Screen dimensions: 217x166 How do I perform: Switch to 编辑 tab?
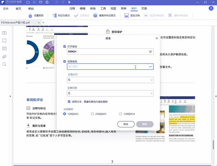(82, 9)
